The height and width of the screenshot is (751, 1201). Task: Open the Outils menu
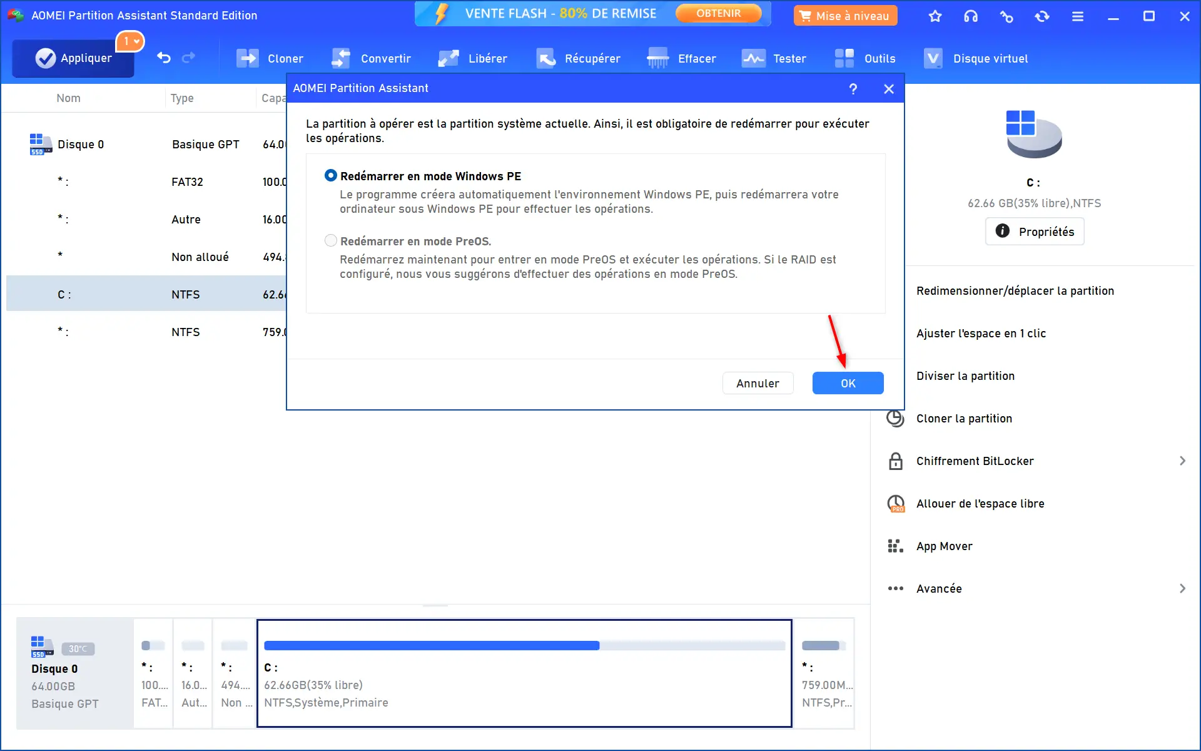(865, 58)
